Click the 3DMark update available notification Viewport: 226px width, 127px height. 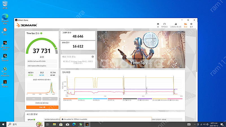(x=106, y=119)
